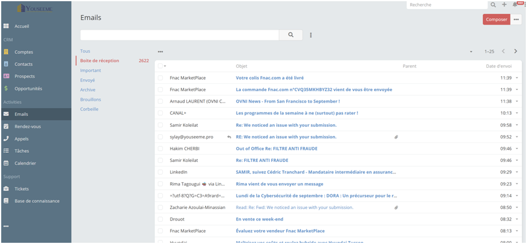Click the plus quick-create icon in top bar
Viewport: 527px width, 244px height.
click(504, 5)
